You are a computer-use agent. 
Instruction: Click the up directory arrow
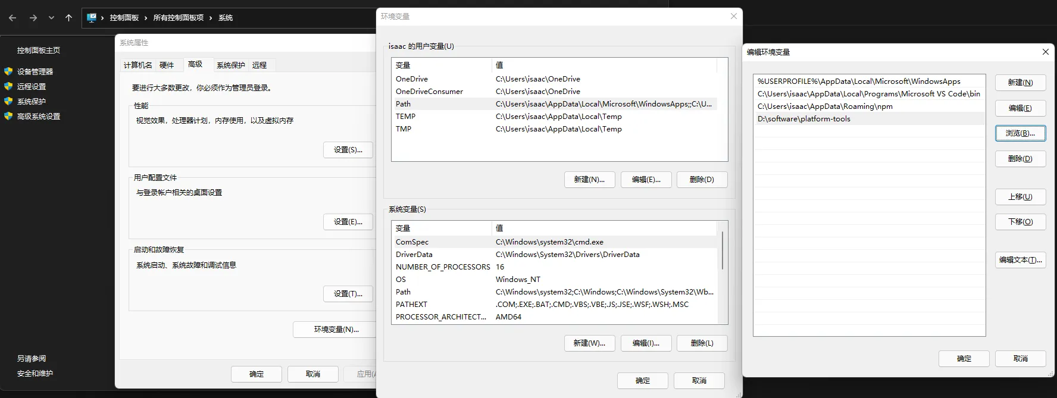point(68,18)
